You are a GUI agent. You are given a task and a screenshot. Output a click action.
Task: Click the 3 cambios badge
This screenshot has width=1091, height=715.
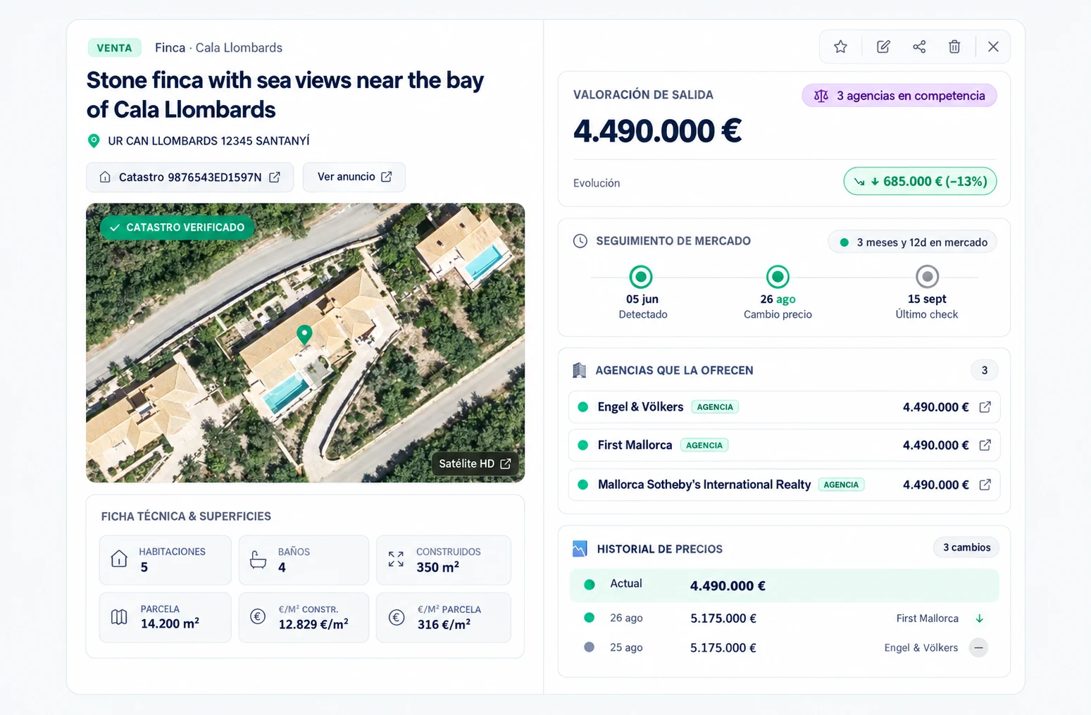pos(966,547)
